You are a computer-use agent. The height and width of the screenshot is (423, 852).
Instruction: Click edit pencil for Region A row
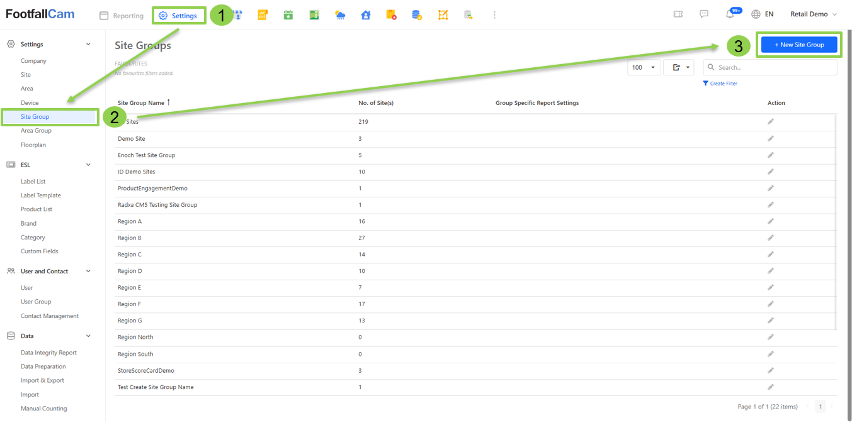[771, 221]
